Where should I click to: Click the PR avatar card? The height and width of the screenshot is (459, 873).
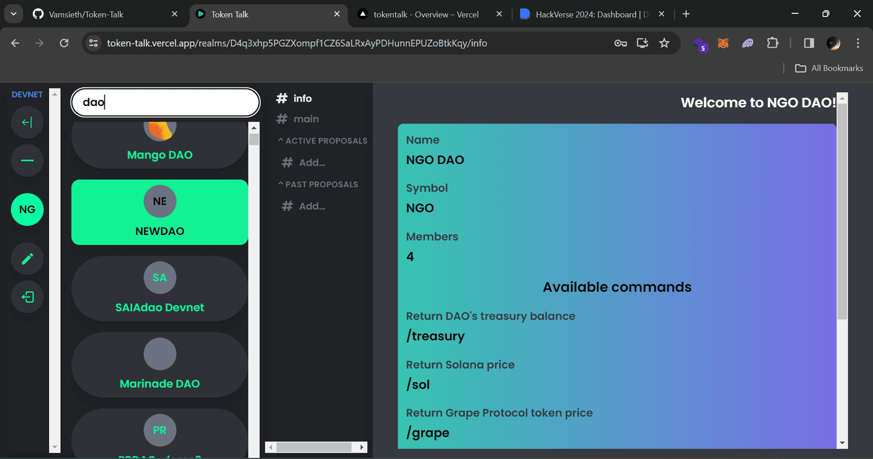coord(159,434)
